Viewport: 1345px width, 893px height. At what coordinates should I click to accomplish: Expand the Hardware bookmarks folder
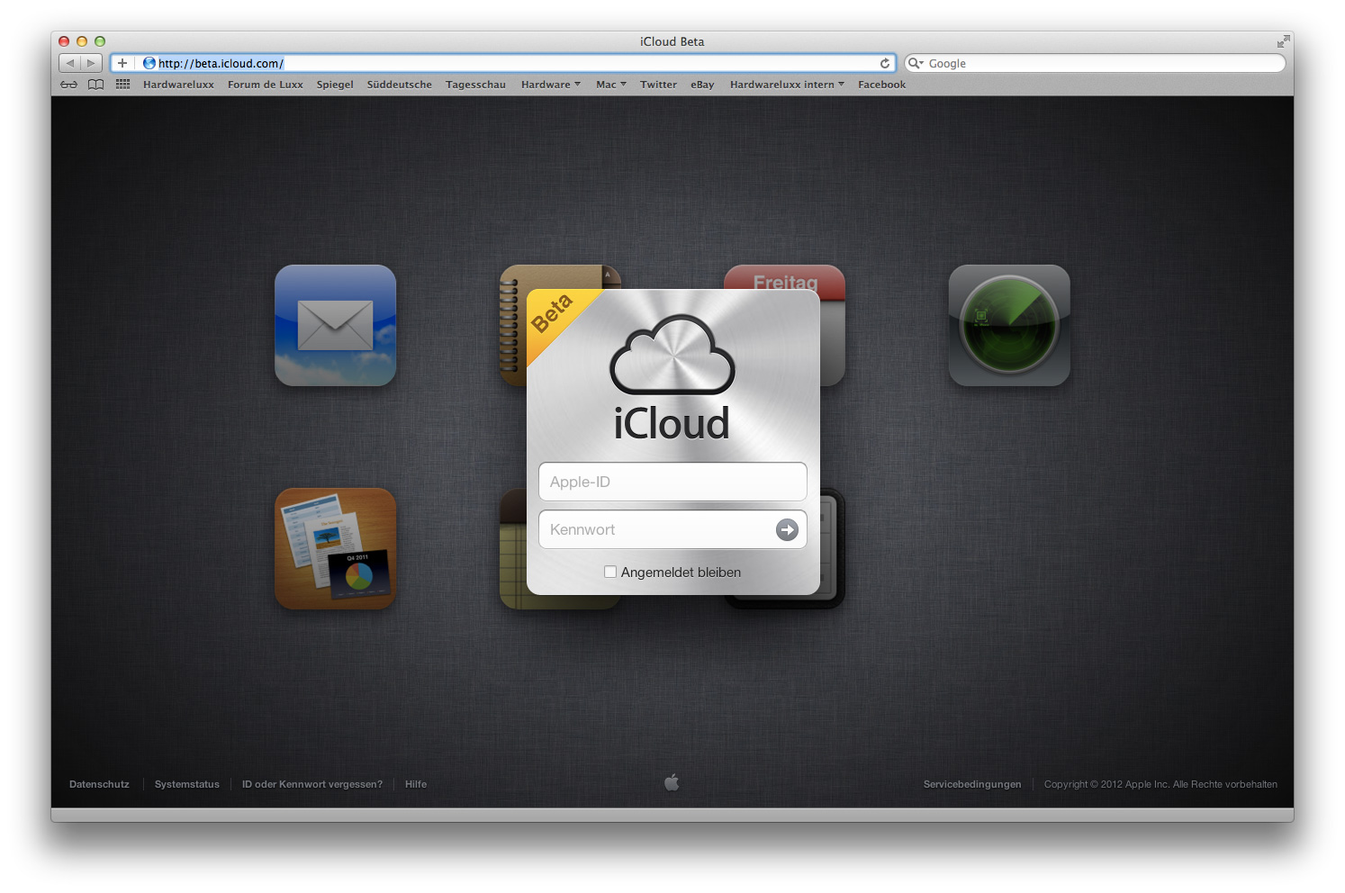click(551, 85)
